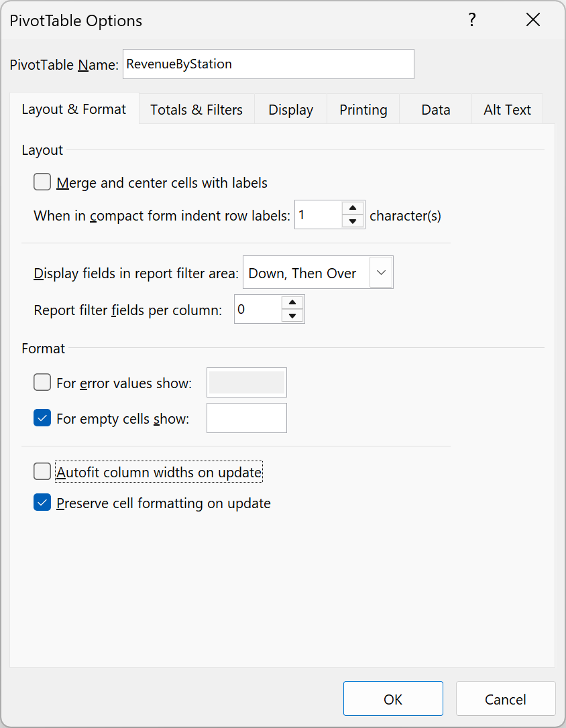The image size is (566, 728).
Task: Click the Cancel button
Action: pos(506,699)
